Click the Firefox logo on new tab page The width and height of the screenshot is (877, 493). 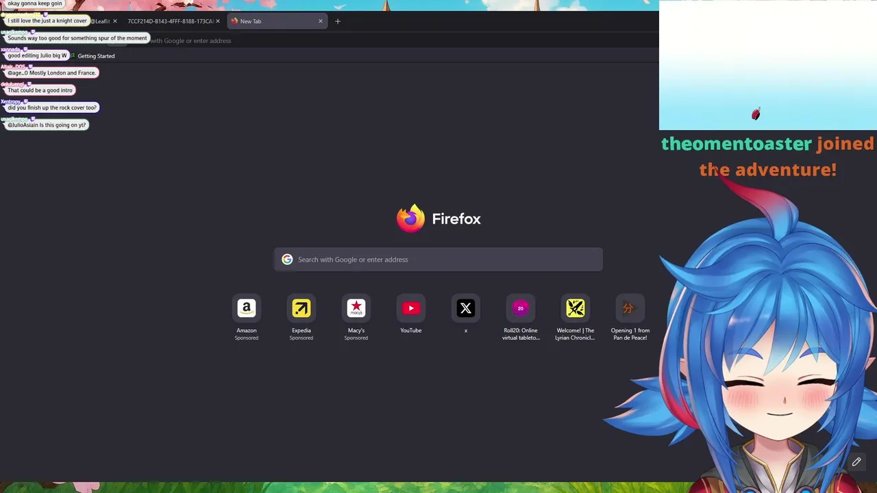tap(411, 218)
